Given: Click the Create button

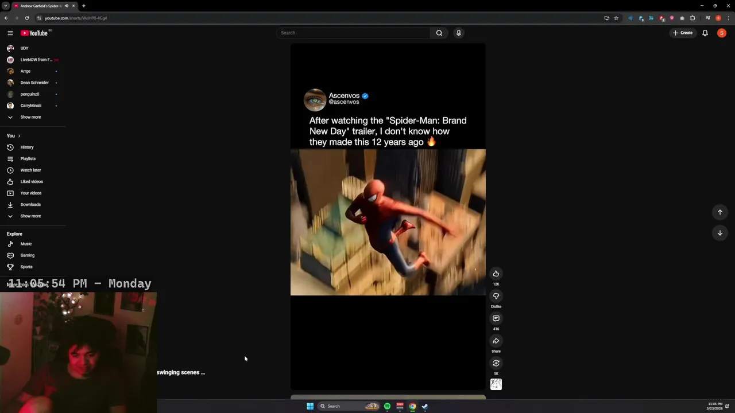Looking at the screenshot, I should coord(683,33).
